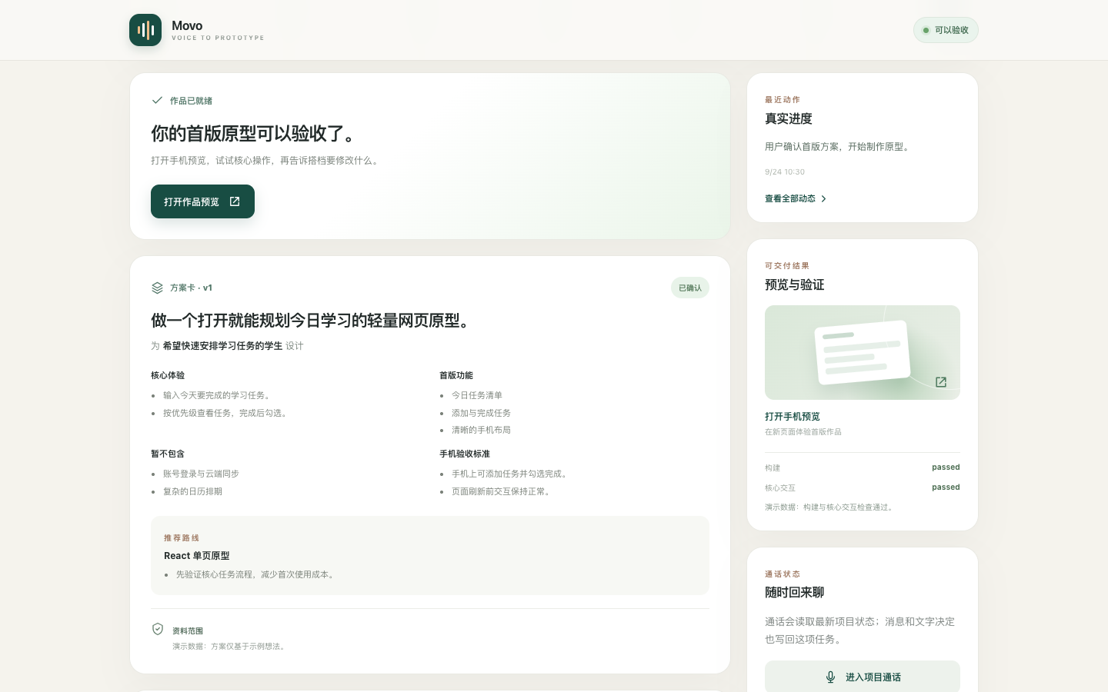
Task: Click the text 希望快速安排学习任务的学生
Action: 222,346
